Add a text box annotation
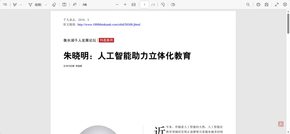Screen dimensions: 290x134 [x=64, y=5]
